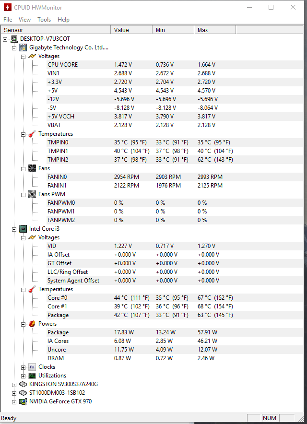Expand the ST1000DM003-1SB102 drive node
Image resolution: width=307 pixels, height=424 pixels.
click(14, 393)
